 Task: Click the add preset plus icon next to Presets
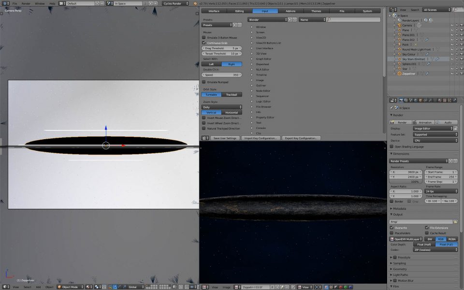click(x=235, y=25)
